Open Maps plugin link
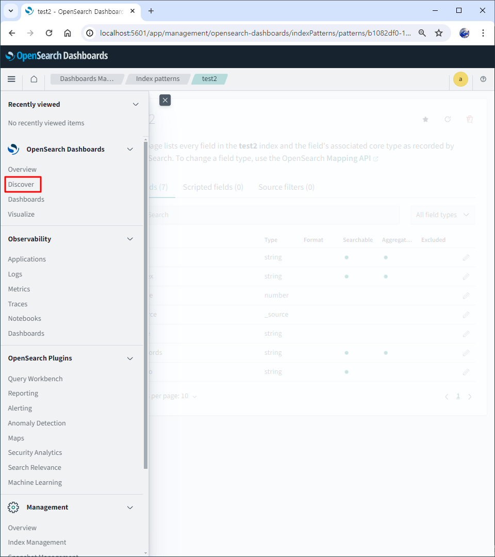This screenshot has height=557, width=495. click(16, 438)
